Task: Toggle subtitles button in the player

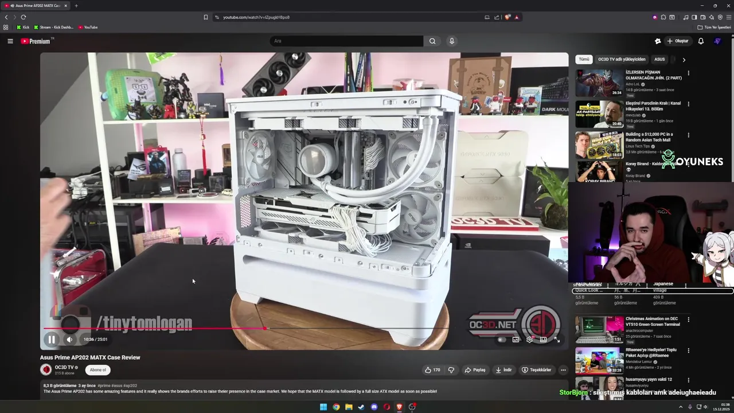Action: click(516, 340)
